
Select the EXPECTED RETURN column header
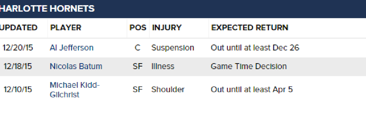click(x=250, y=28)
